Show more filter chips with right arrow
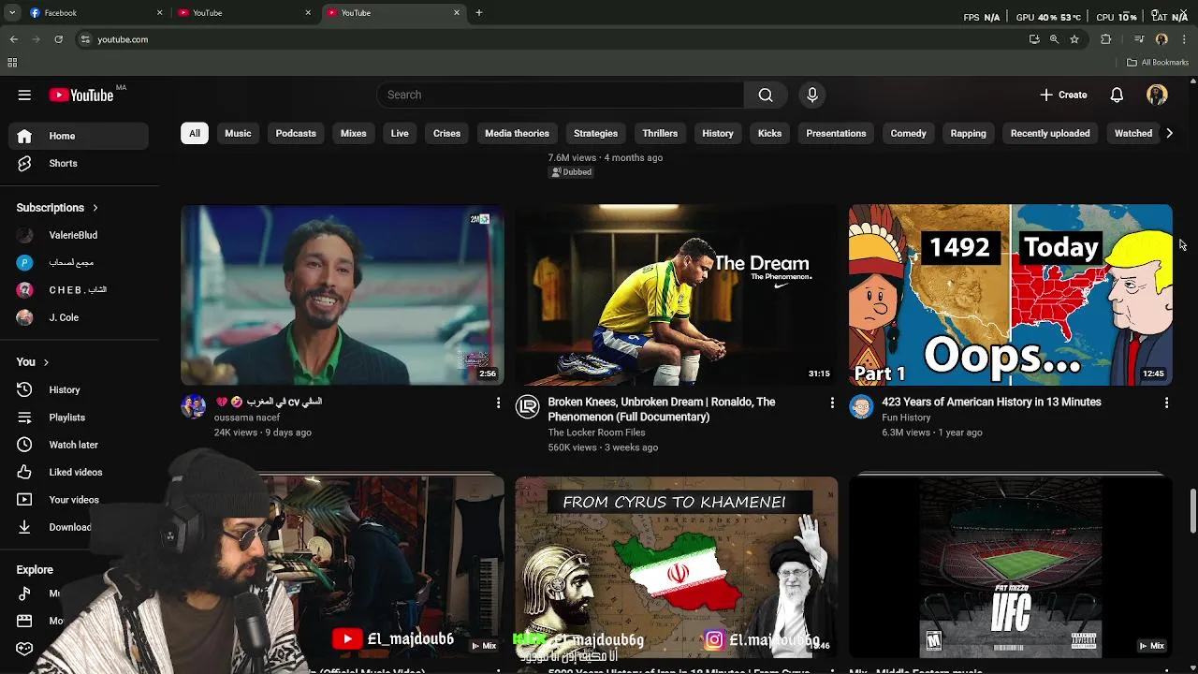The image size is (1198, 674). point(1169,133)
